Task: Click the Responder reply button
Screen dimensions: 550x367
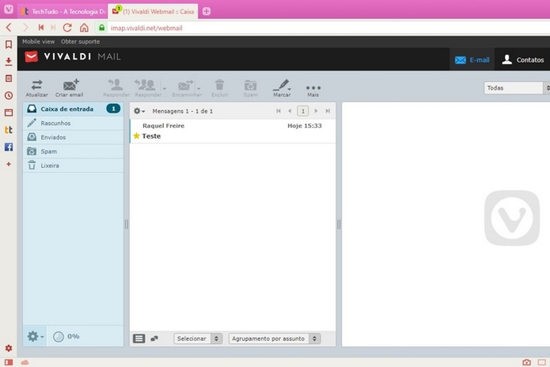Action: click(x=116, y=88)
